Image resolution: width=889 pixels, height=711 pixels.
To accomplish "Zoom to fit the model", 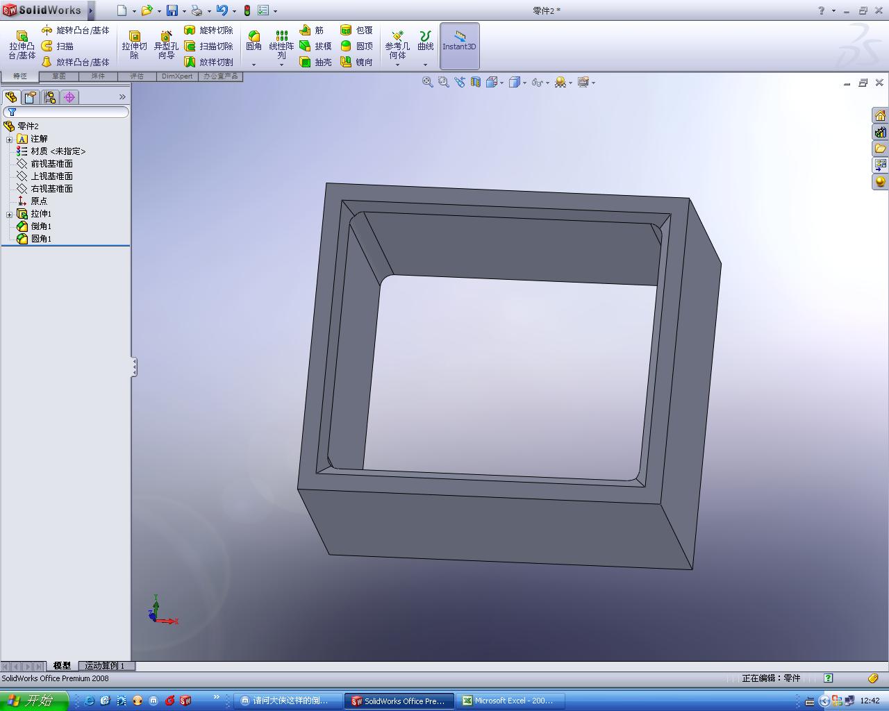I will tap(428, 82).
